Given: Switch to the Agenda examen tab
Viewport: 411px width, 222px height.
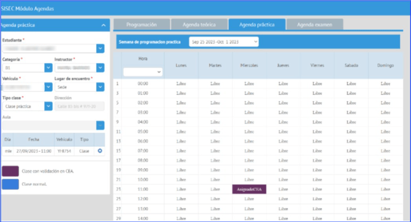Looking at the screenshot, I should point(315,24).
